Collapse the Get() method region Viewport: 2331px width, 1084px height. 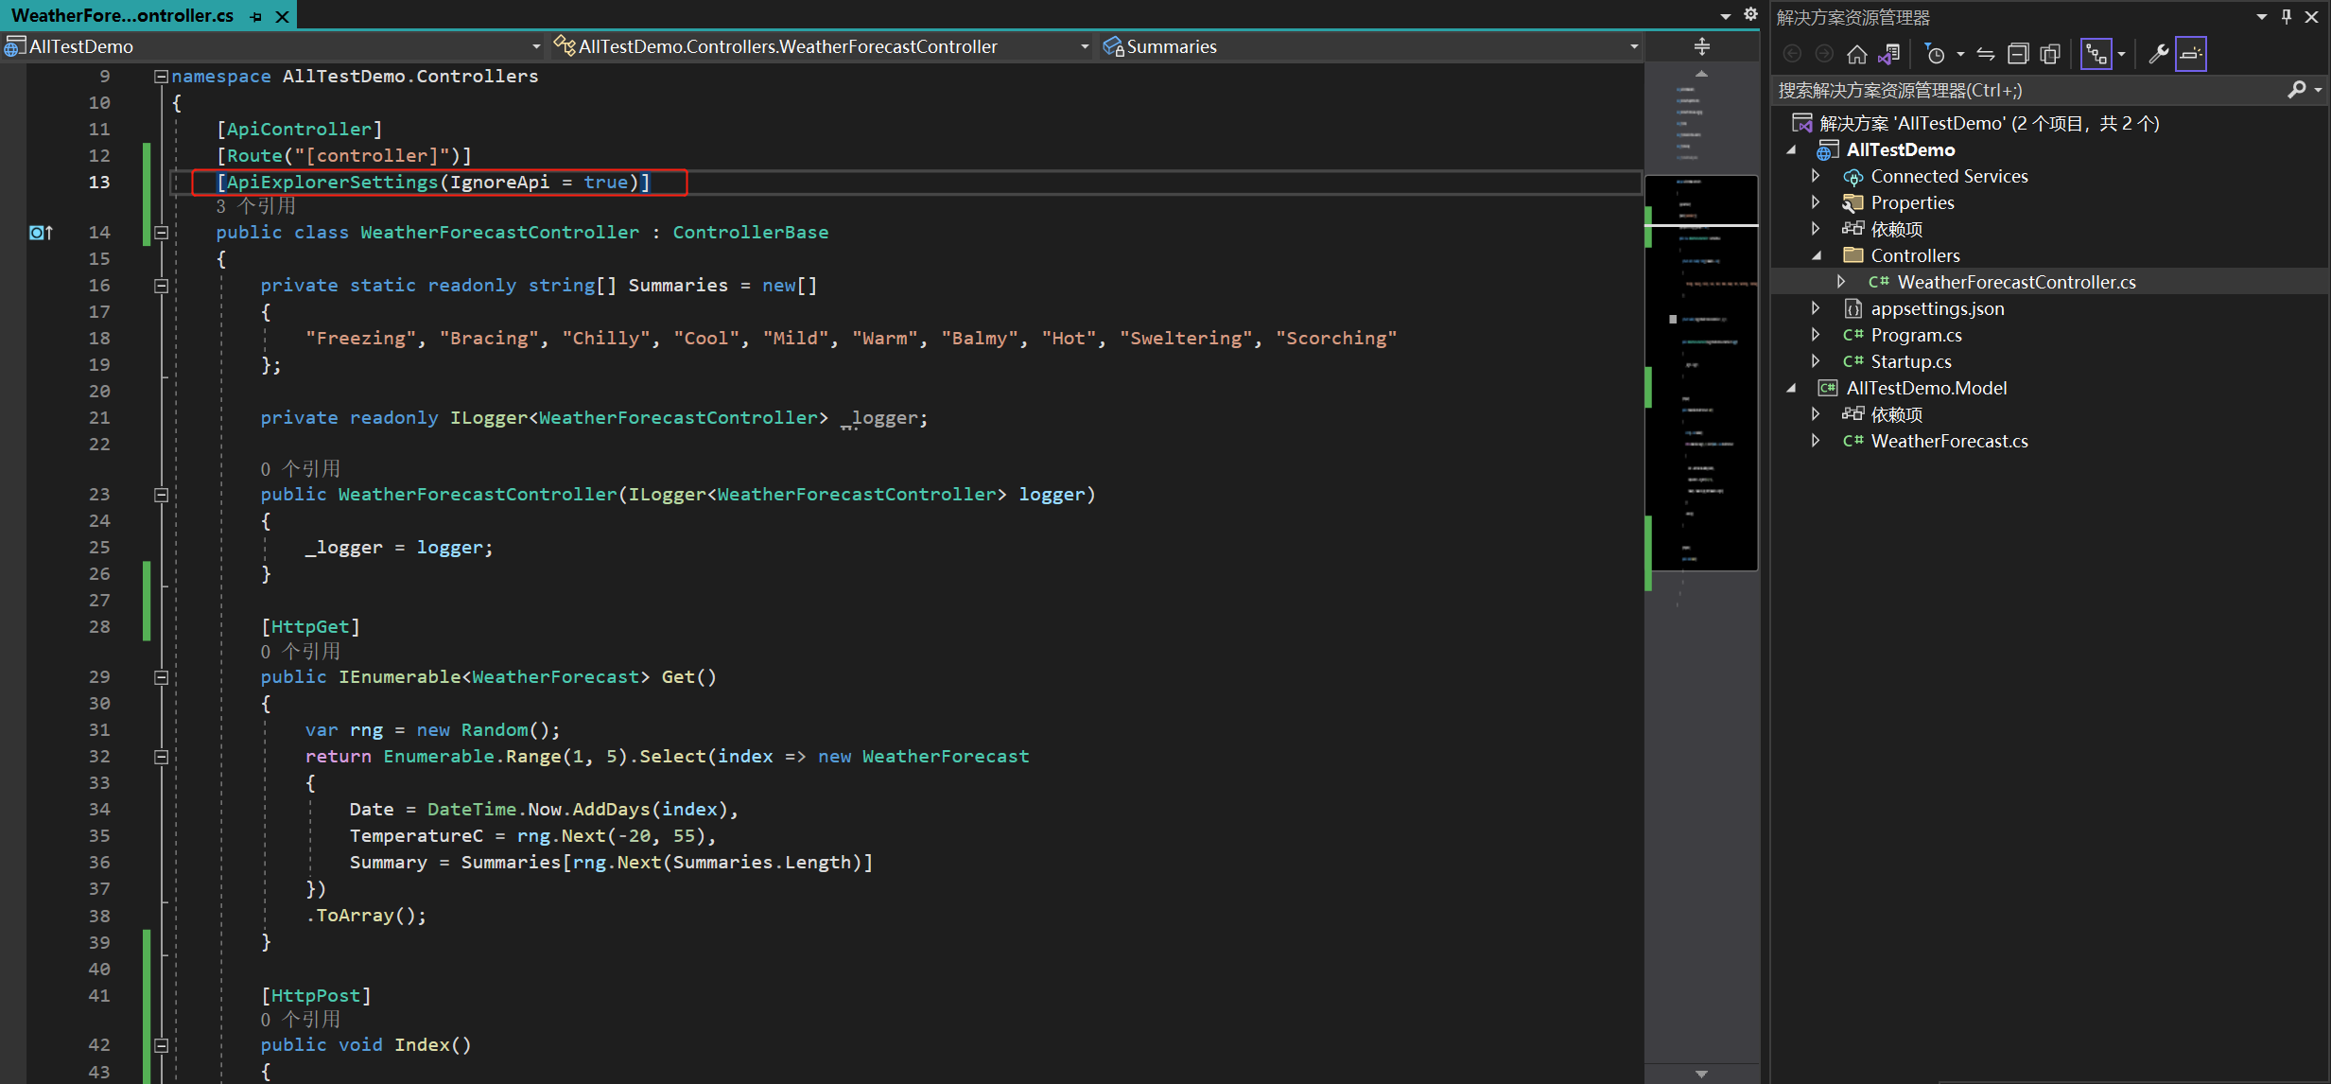[161, 677]
